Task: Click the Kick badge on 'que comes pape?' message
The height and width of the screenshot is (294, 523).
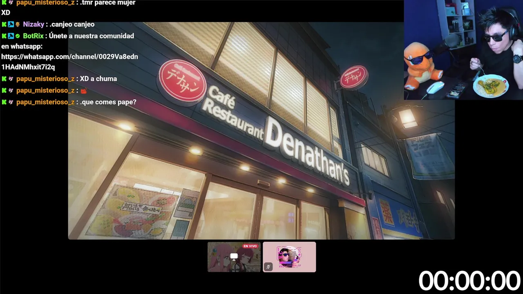Action: click(x=4, y=102)
